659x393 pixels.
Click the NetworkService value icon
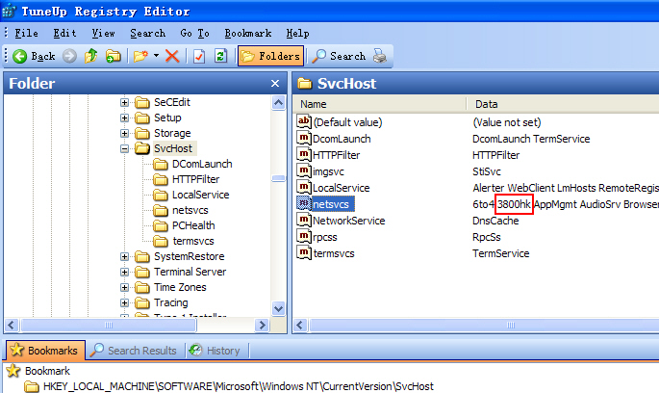click(x=304, y=220)
